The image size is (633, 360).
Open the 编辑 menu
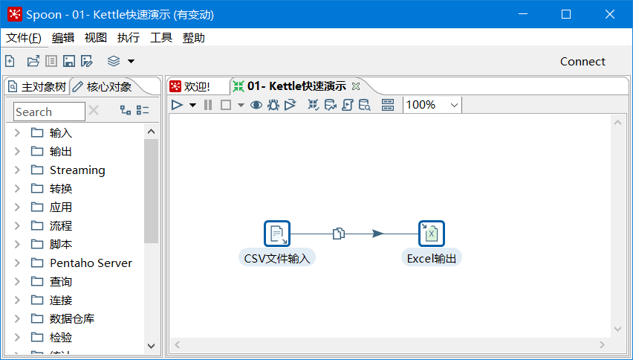tap(63, 38)
